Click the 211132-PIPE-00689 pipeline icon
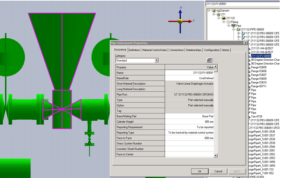This screenshot has width=281, height=178. tap(239, 30)
